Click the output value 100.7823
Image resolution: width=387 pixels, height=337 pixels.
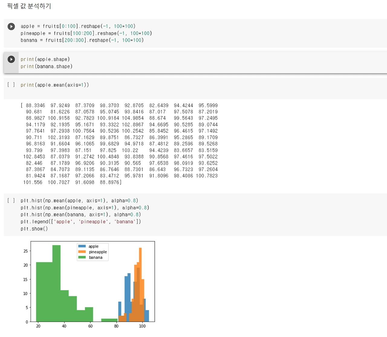click(x=207, y=176)
